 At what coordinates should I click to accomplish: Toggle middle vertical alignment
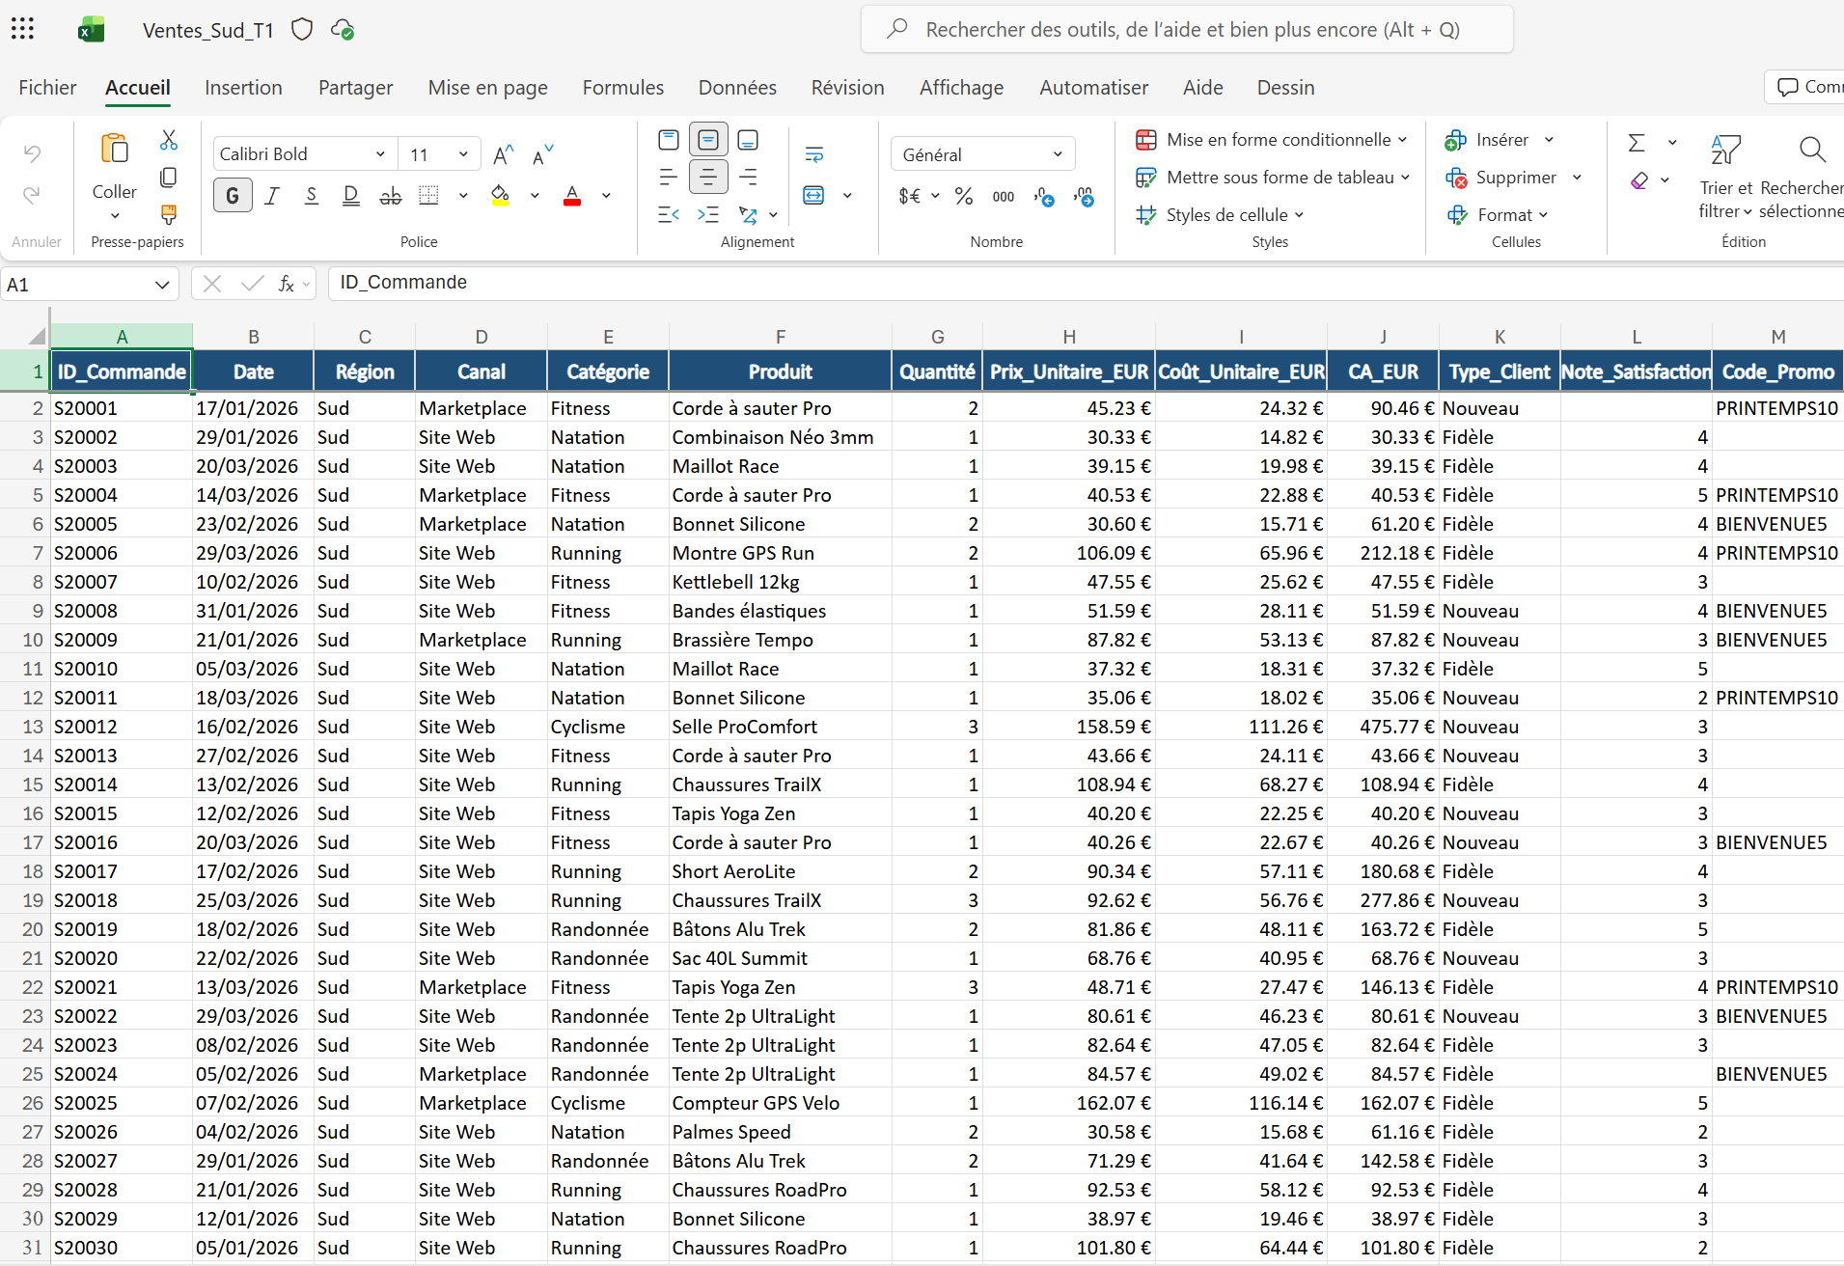click(x=708, y=140)
